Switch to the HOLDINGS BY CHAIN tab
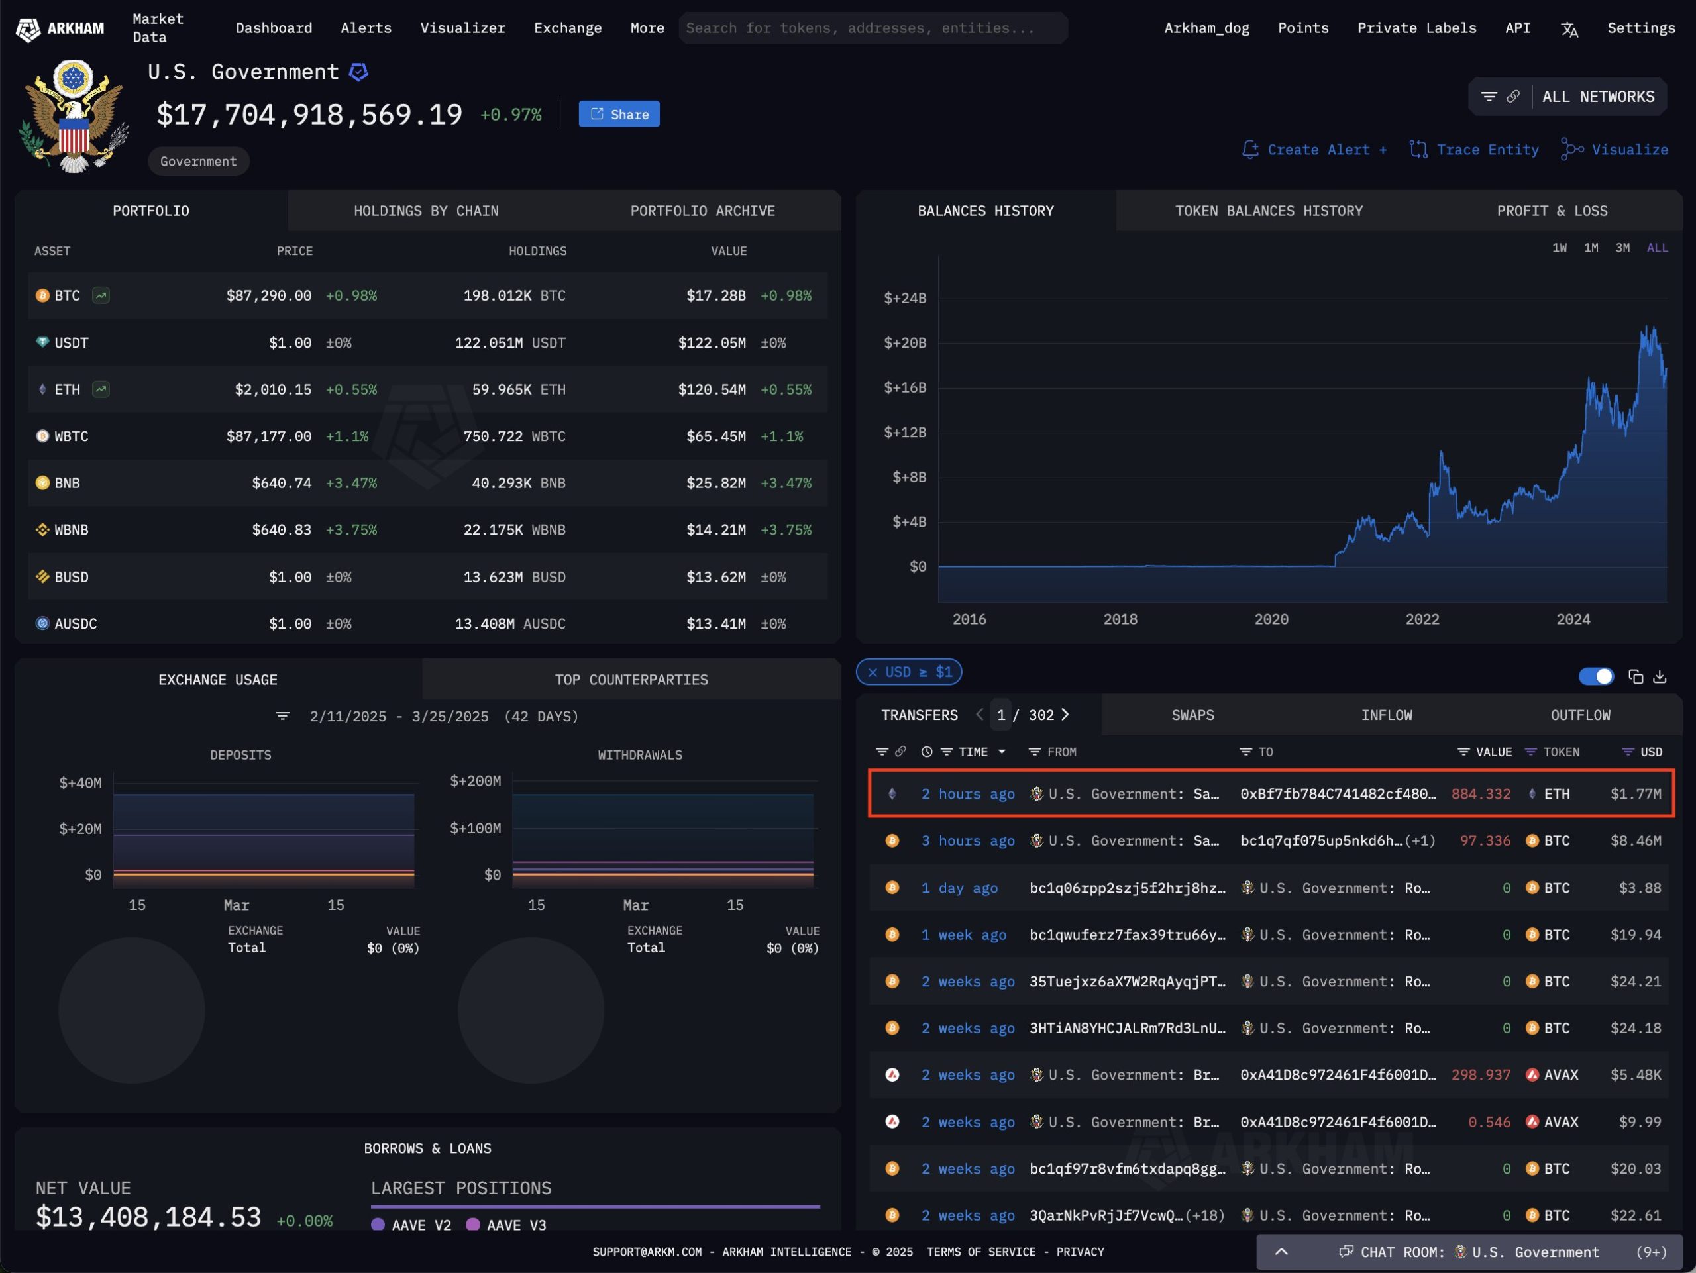This screenshot has height=1273, width=1696. pos(425,211)
